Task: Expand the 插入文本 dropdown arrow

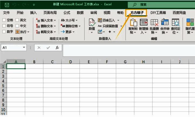Action: click(55, 20)
